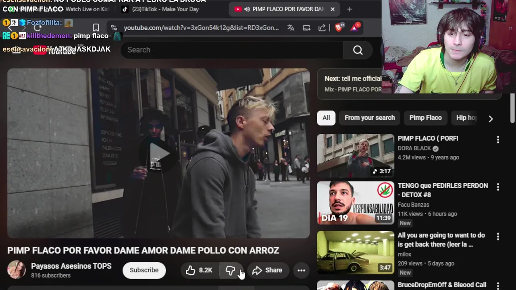Open All you are going to want video title
This screenshot has width=516, height=290.
[441, 240]
